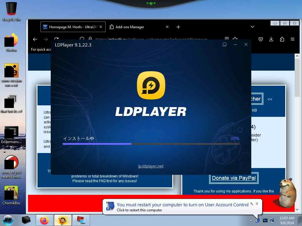This screenshot has width=302, height=226.
Task: Show hidden system tray icons
Action: tap(251, 221)
